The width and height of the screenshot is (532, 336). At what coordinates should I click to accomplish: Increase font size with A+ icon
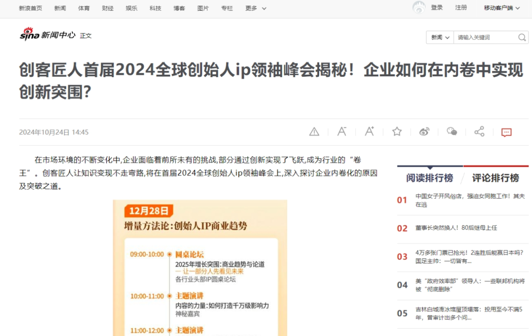[369, 131]
